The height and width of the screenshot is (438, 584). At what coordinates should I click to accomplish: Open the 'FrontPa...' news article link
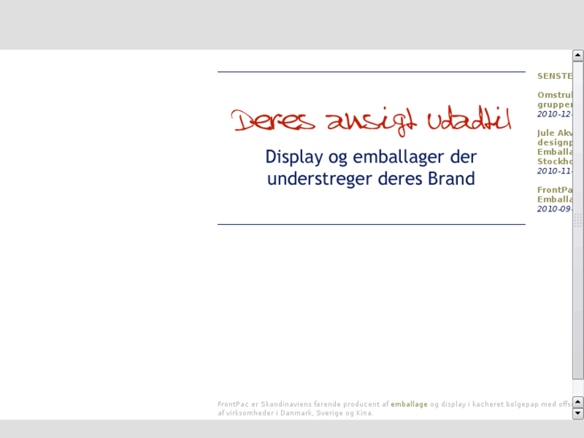click(555, 194)
